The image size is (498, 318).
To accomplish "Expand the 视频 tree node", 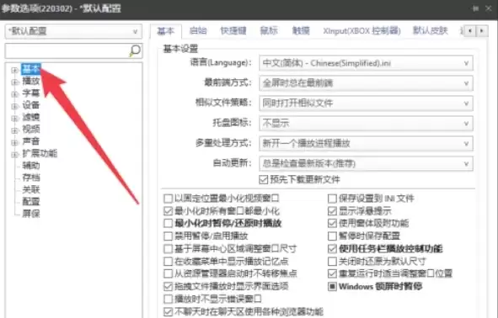I will point(14,130).
